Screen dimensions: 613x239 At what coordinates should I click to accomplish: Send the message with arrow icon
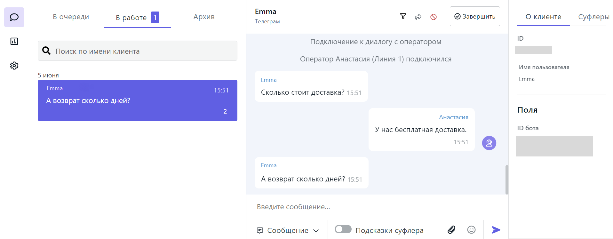pyautogui.click(x=496, y=230)
